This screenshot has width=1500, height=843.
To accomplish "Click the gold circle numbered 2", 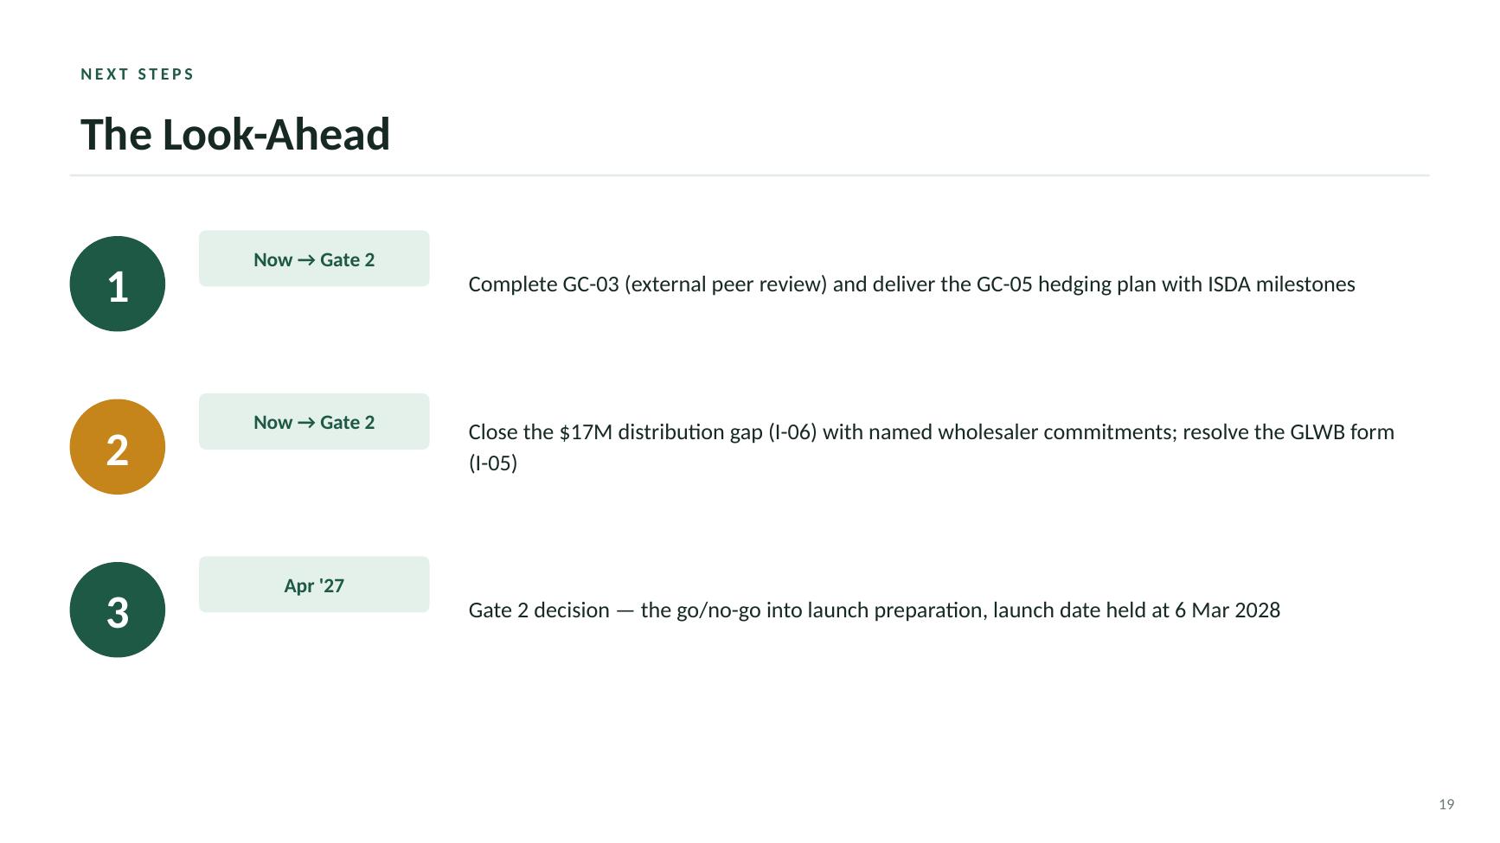I will coord(118,447).
